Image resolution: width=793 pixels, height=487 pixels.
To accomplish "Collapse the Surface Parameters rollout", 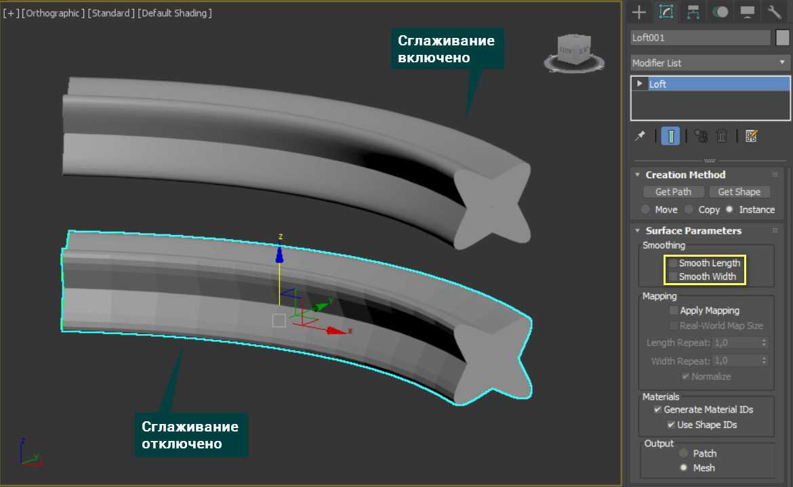I will 693,231.
